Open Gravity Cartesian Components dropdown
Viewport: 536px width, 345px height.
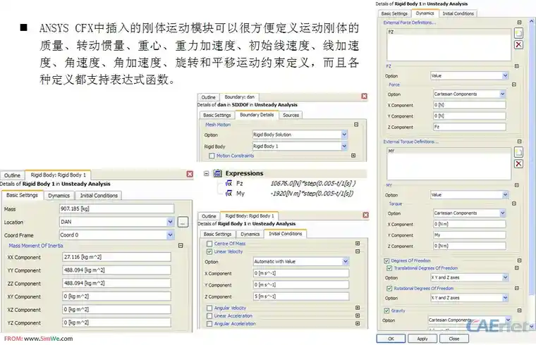(x=508, y=320)
